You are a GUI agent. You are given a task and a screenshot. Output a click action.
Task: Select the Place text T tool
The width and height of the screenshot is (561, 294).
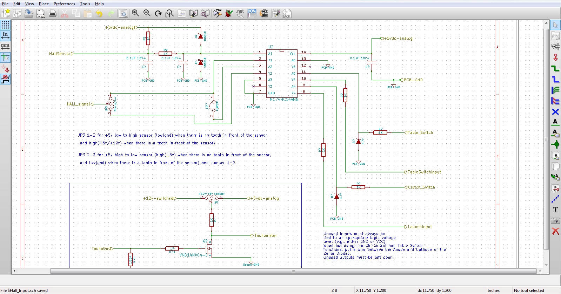click(x=555, y=210)
